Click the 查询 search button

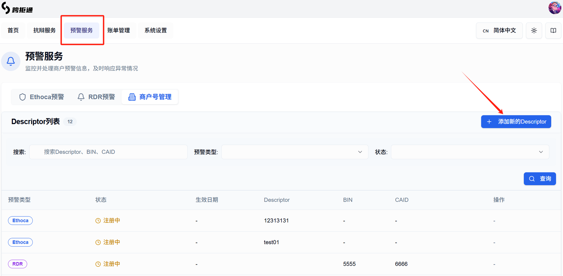pos(540,179)
